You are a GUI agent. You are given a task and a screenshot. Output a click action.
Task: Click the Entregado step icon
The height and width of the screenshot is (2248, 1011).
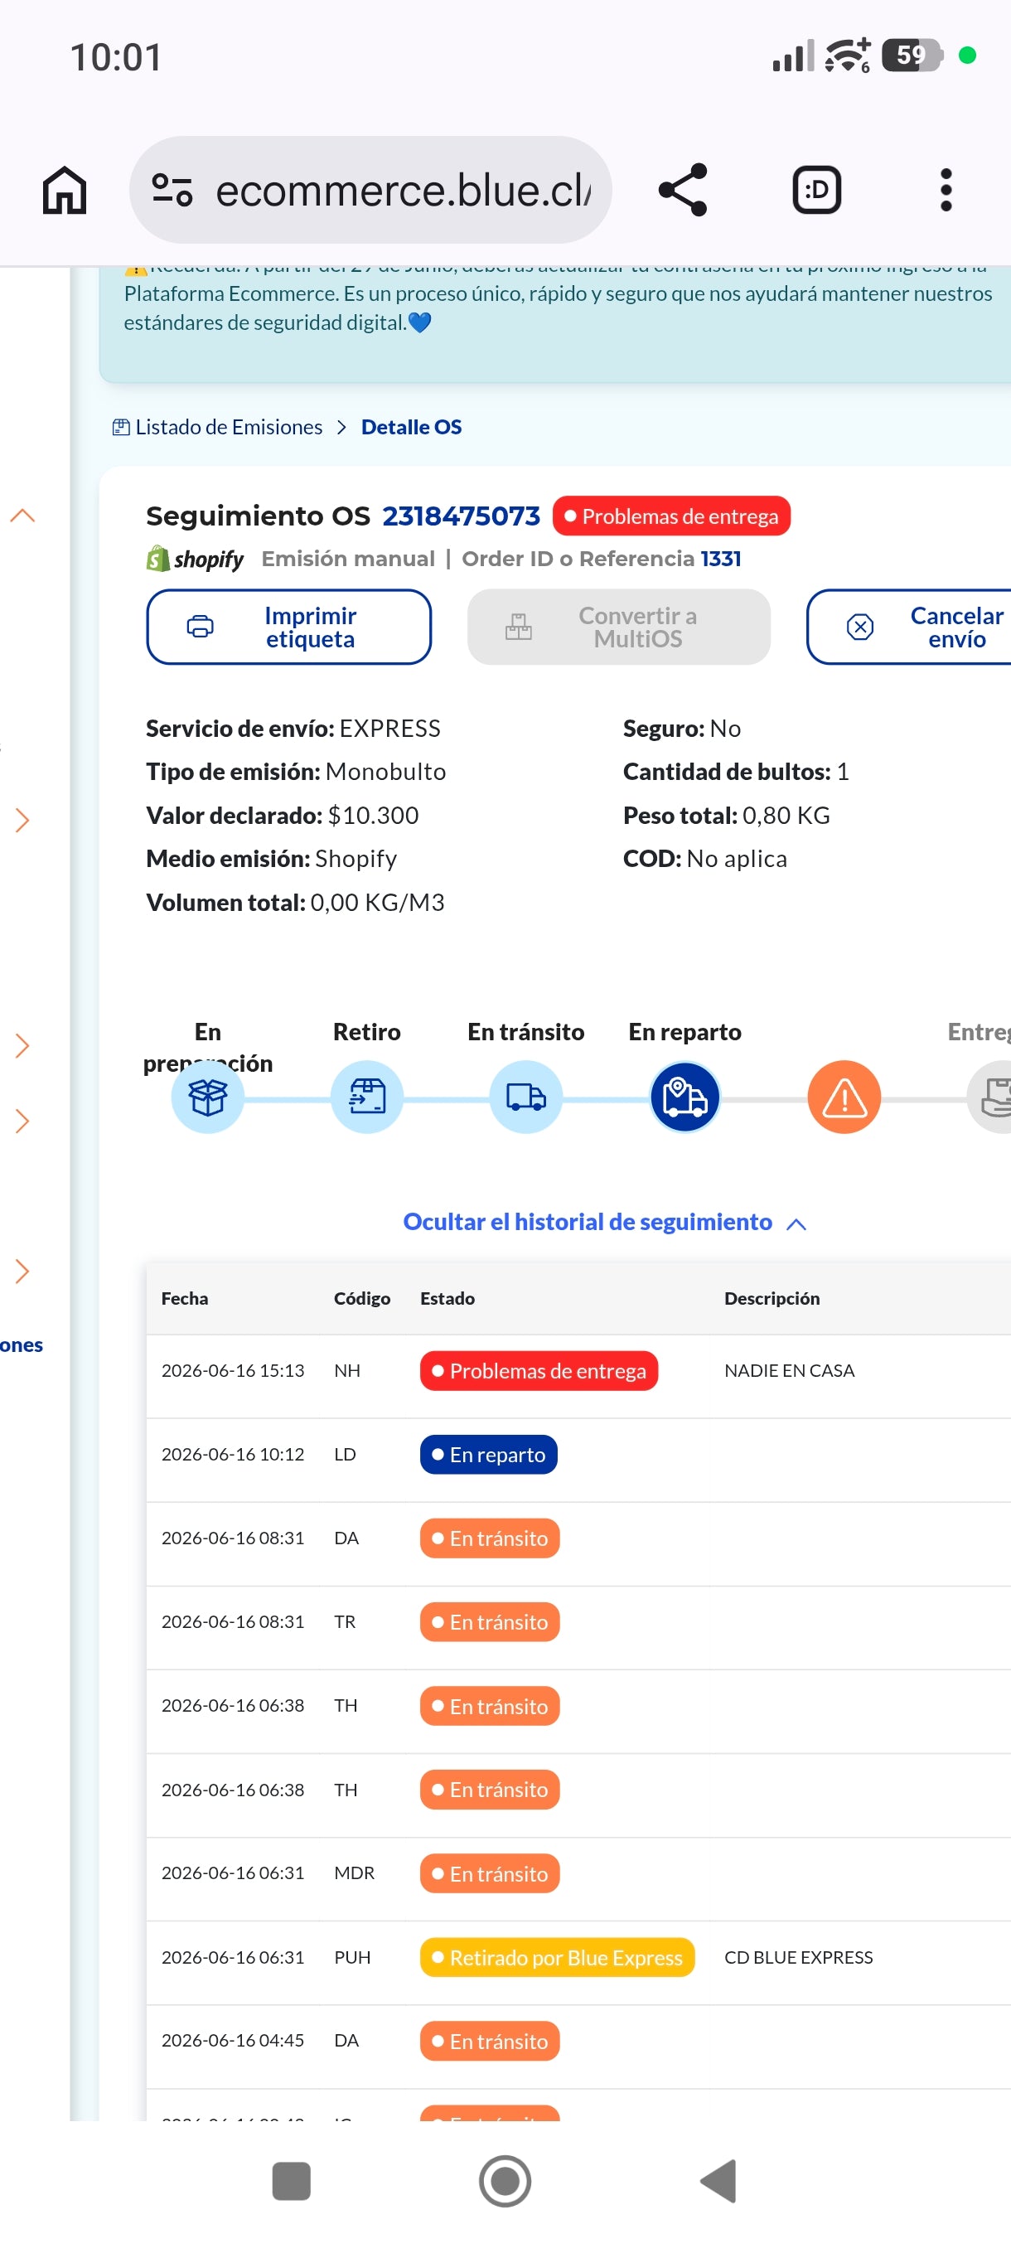(989, 1097)
